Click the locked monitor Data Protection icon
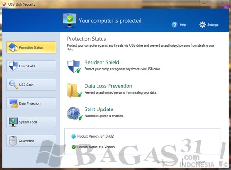This screenshot has width=231, height=170. 13,103
